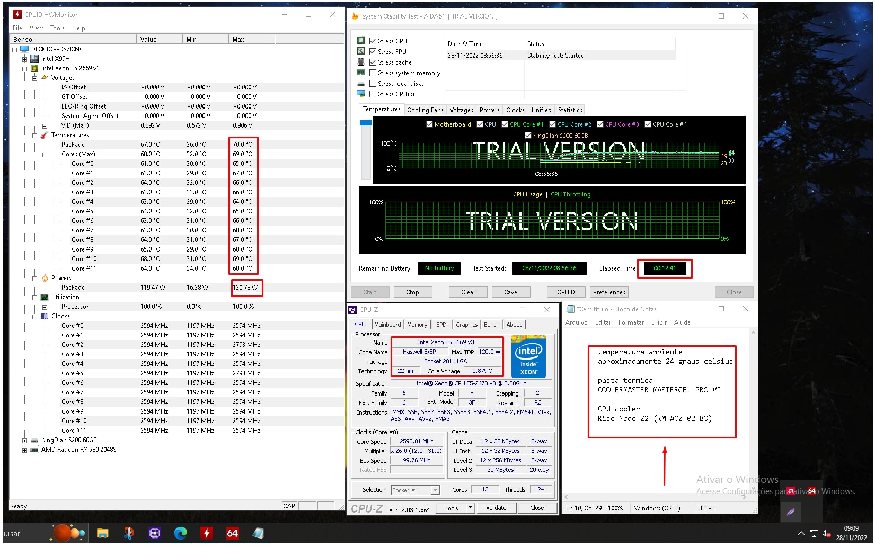Open the Formatar menu in Notepad
The height and width of the screenshot is (547, 875).
click(631, 322)
